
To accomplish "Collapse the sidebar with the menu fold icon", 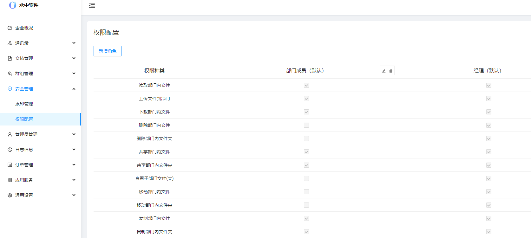I will [x=92, y=5].
